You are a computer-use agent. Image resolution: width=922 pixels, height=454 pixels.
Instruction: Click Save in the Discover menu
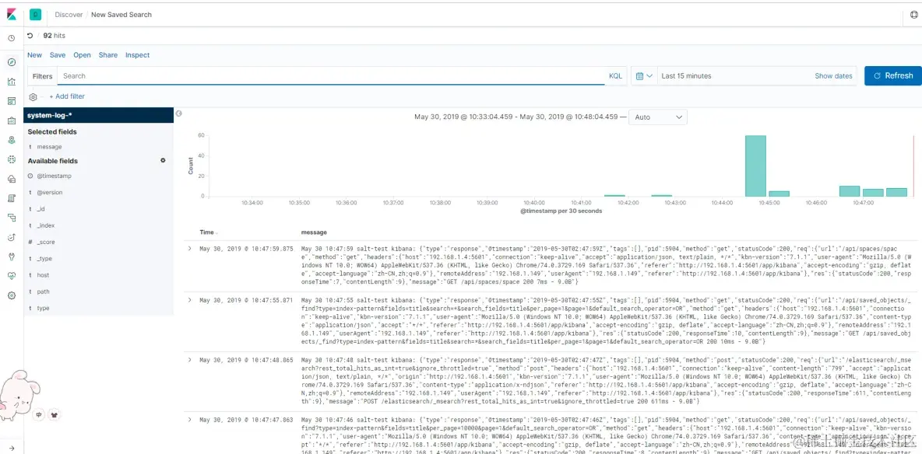(x=58, y=55)
